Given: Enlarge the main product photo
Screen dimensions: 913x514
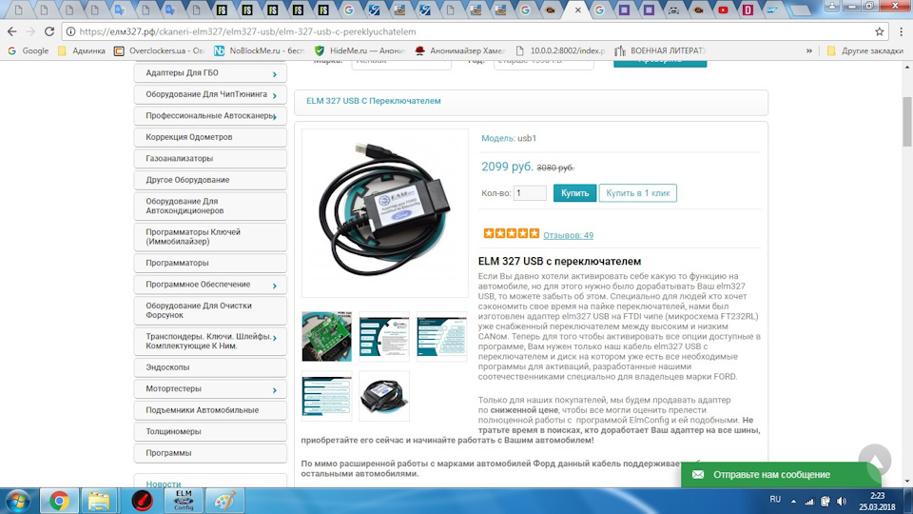Looking at the screenshot, I should pos(385,213).
